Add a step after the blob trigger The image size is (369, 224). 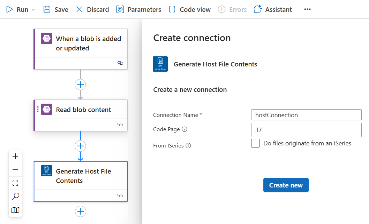tap(81, 85)
